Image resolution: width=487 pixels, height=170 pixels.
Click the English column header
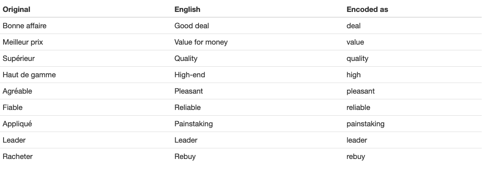(x=187, y=9)
